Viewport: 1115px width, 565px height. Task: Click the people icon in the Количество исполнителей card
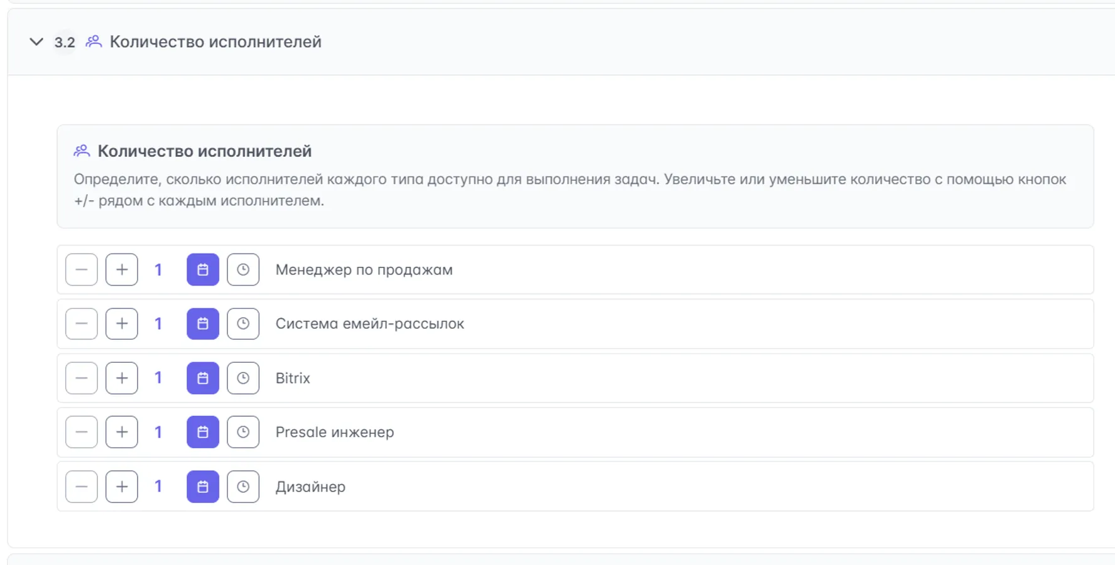click(81, 149)
